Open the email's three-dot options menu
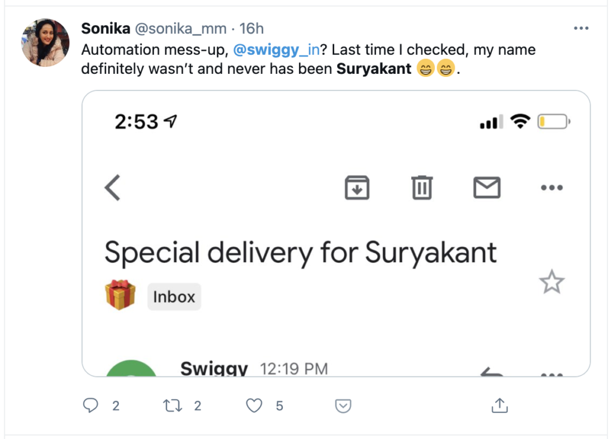Image resolution: width=611 pixels, height=439 pixels. pyautogui.click(x=551, y=188)
